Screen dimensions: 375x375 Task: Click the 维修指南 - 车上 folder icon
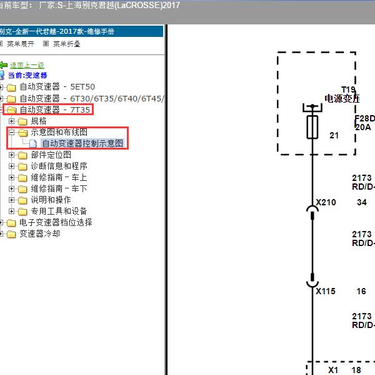[22, 178]
